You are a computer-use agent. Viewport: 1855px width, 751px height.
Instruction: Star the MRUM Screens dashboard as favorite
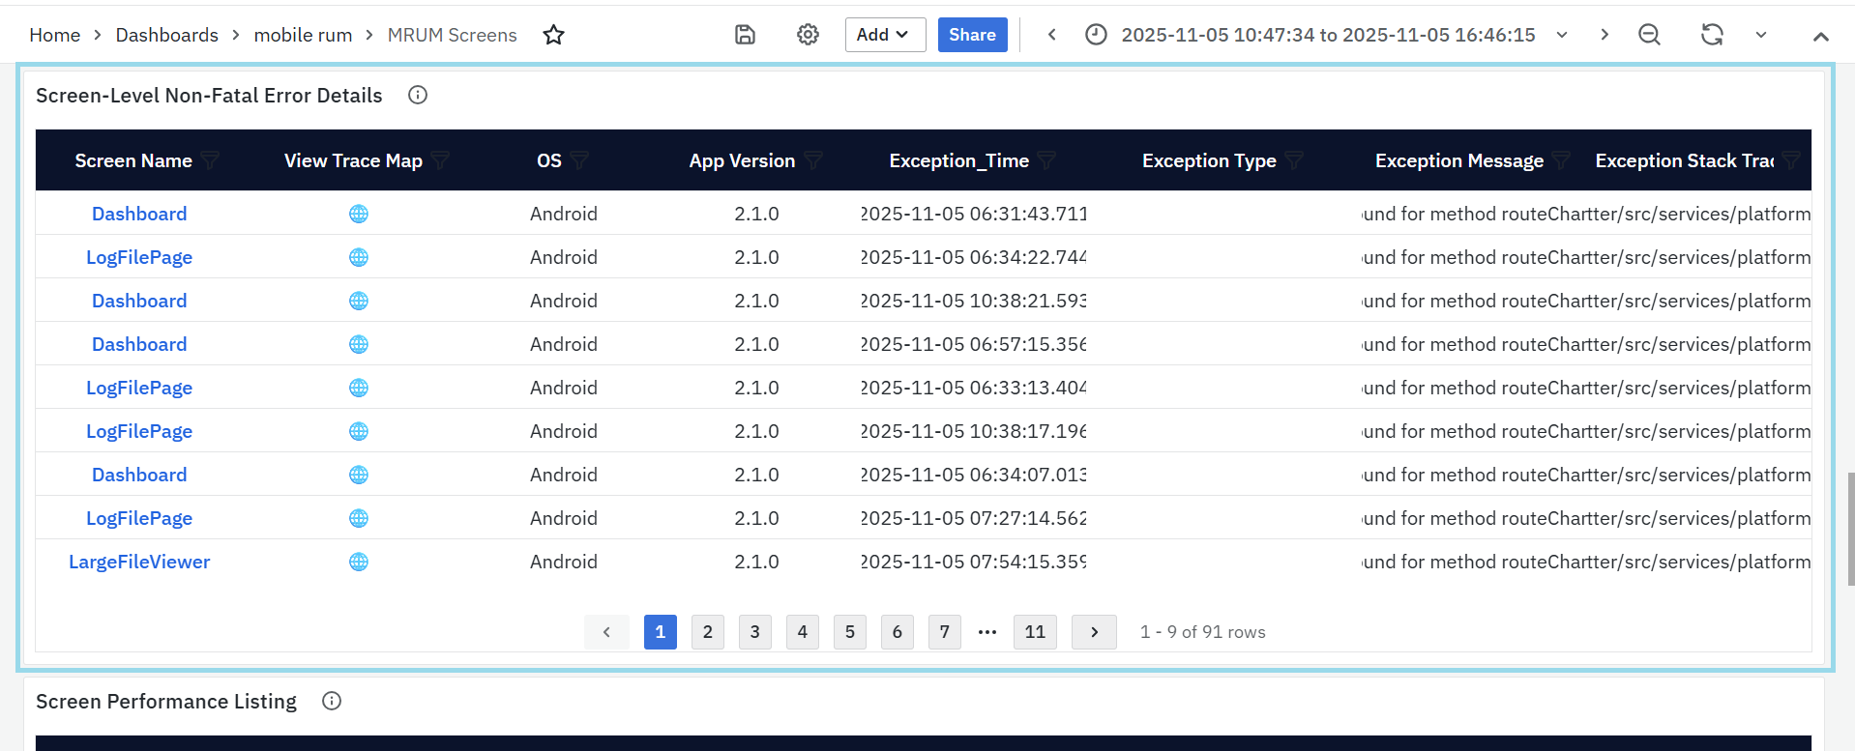553,35
